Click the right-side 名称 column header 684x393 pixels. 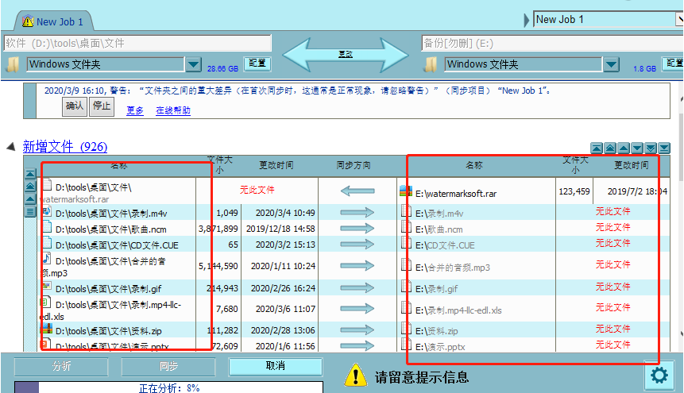474,165
